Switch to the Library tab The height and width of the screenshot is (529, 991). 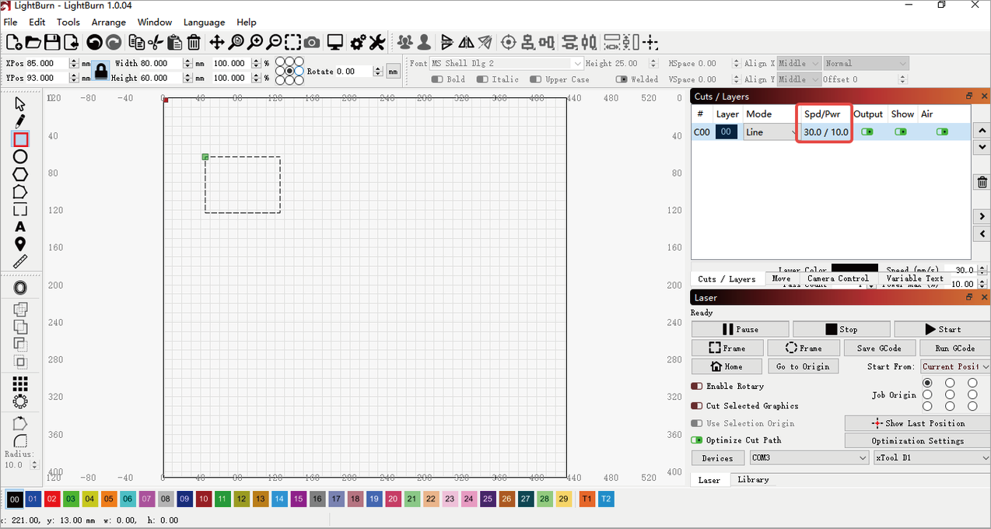click(x=753, y=480)
